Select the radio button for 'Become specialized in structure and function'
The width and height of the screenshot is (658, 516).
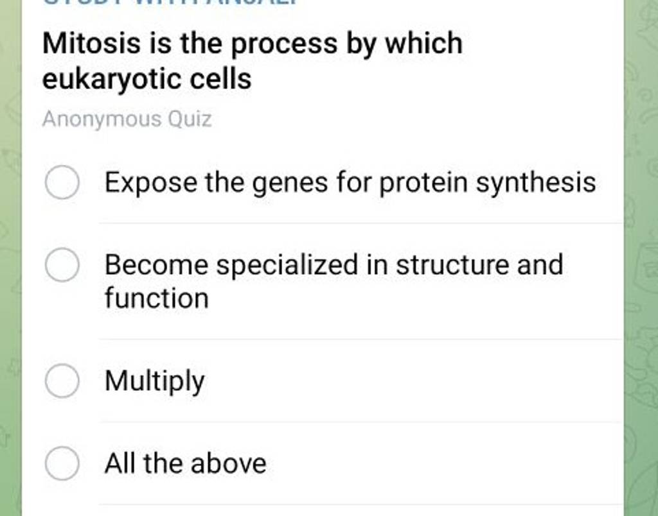coord(61,264)
